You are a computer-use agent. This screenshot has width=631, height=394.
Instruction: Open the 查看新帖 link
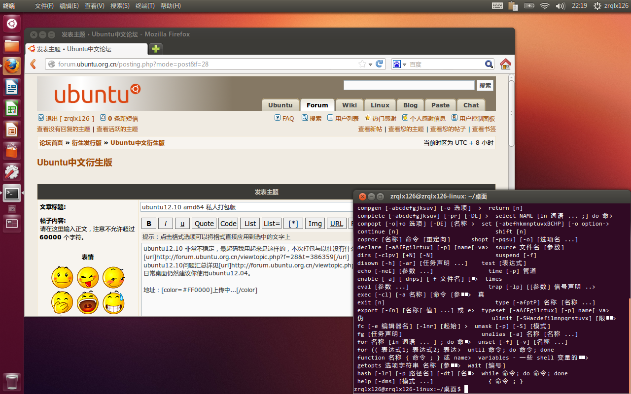[370, 129]
